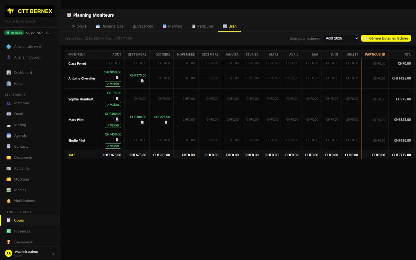This screenshot has height=260, width=416.
Task: Open the Vacances tab
Action: [x=142, y=26]
